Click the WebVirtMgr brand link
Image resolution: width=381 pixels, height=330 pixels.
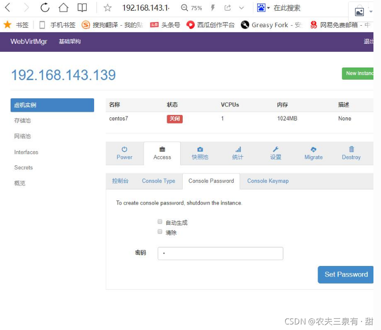pyautogui.click(x=29, y=42)
